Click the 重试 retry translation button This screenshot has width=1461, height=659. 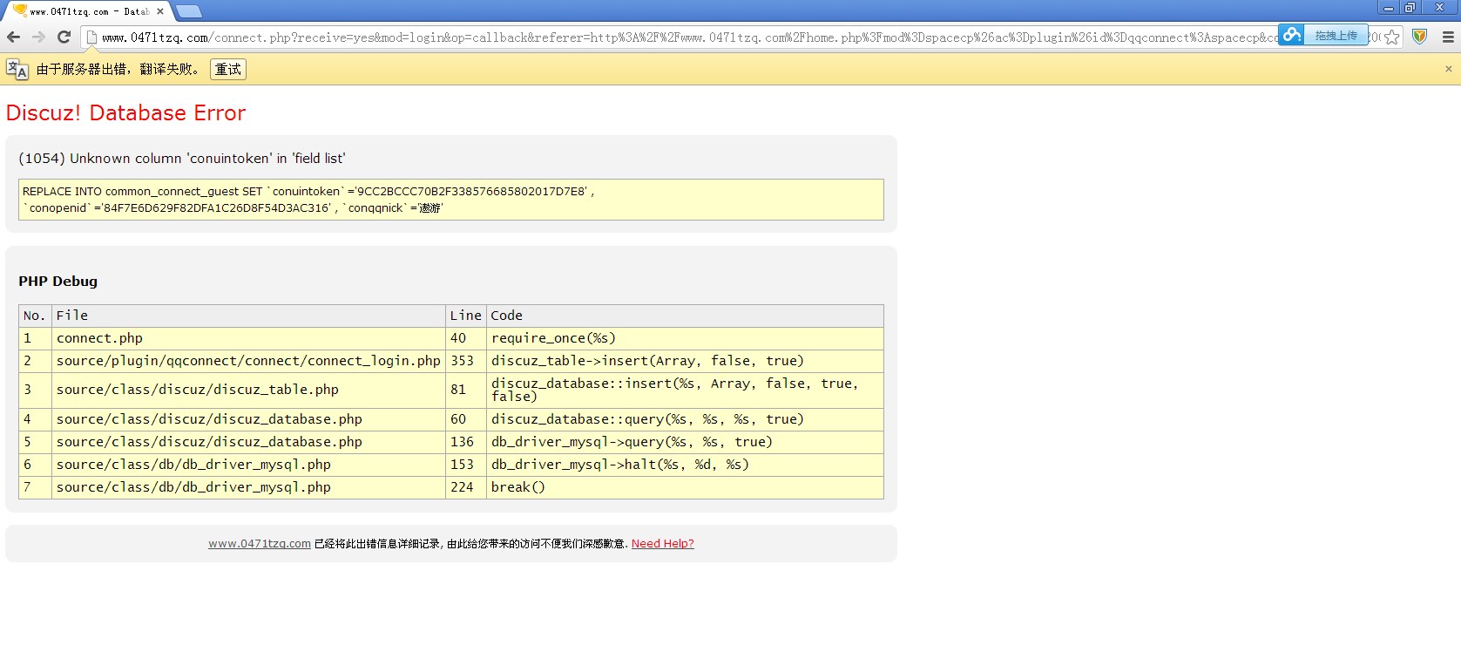[228, 69]
